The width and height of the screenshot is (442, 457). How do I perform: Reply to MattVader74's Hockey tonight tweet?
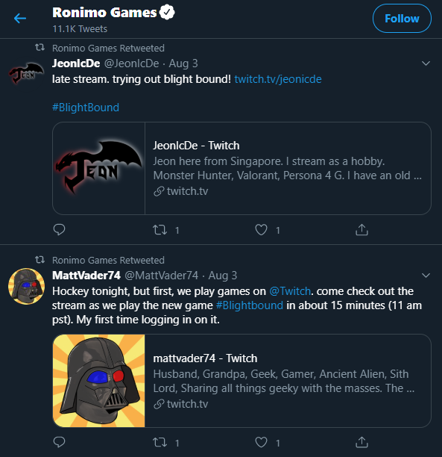tap(59, 442)
